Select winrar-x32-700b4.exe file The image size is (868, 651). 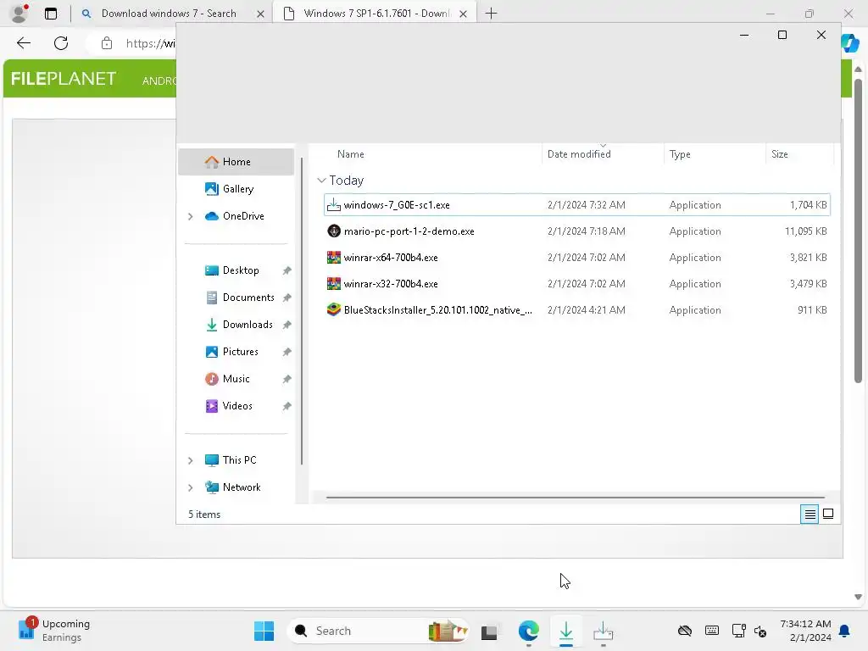[576, 284]
